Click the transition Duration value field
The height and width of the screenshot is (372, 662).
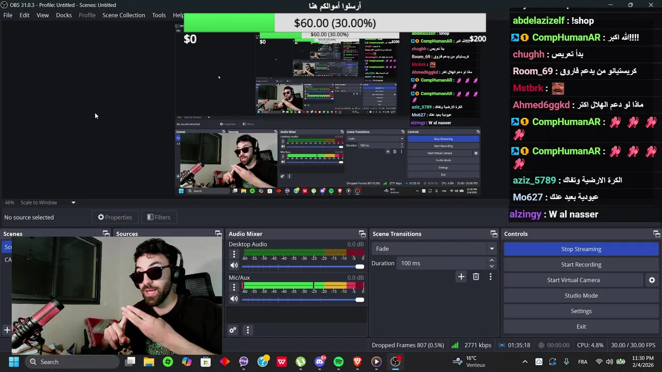442,263
